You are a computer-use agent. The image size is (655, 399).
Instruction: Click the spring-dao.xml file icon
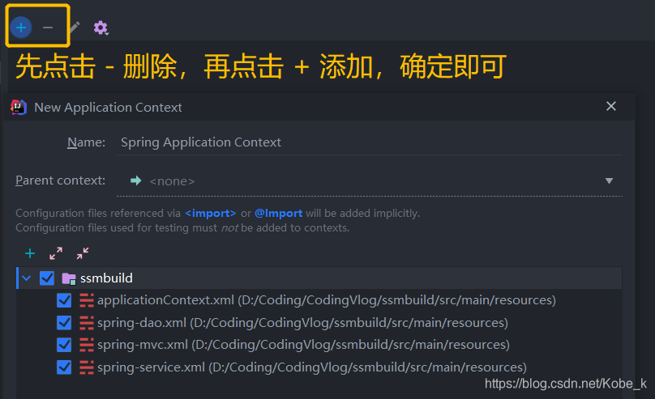tap(87, 323)
